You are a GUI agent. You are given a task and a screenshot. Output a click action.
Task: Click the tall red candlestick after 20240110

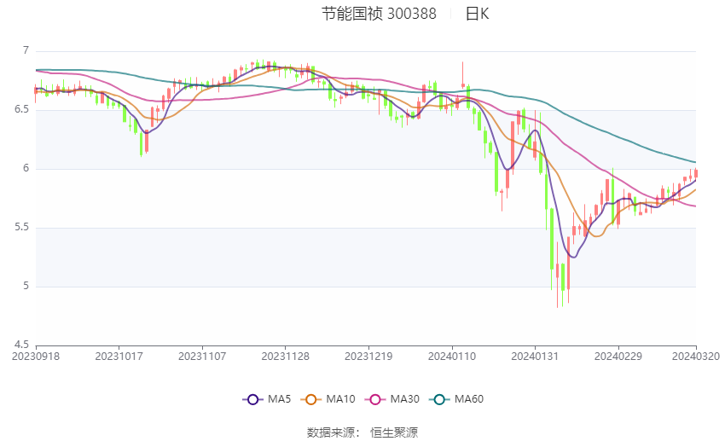click(463, 75)
